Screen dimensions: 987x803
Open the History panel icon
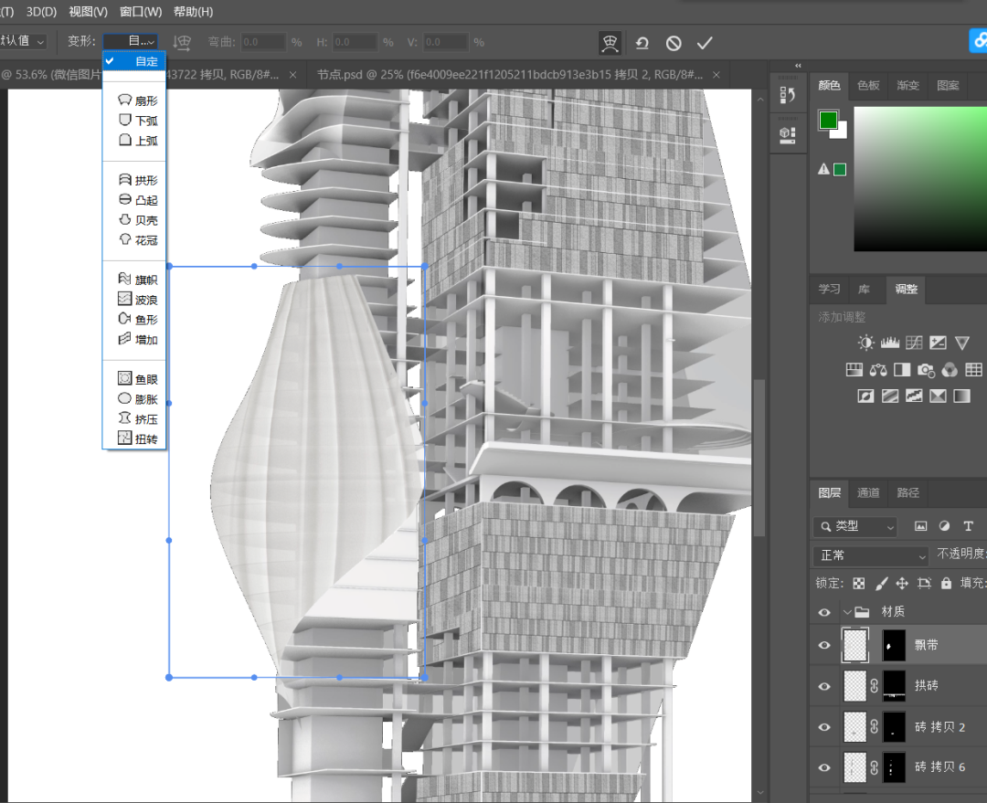tap(787, 95)
